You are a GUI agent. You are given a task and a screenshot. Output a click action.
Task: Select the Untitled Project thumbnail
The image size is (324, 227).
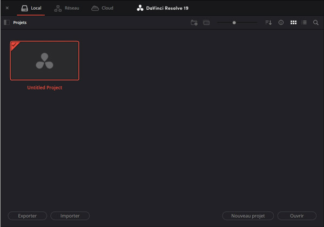click(x=45, y=61)
